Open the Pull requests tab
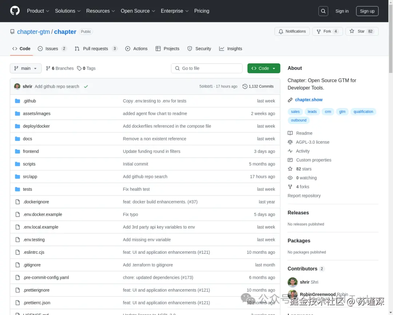 96,49
